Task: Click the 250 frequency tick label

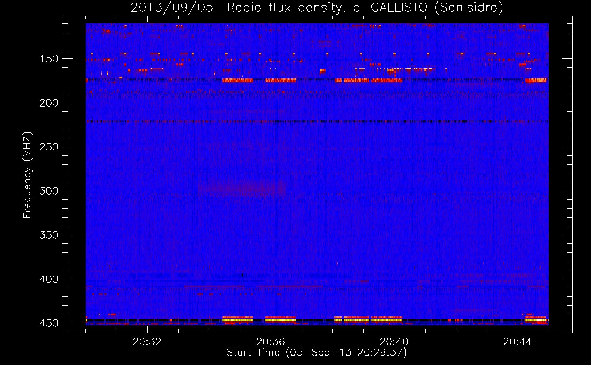Action: (49, 147)
